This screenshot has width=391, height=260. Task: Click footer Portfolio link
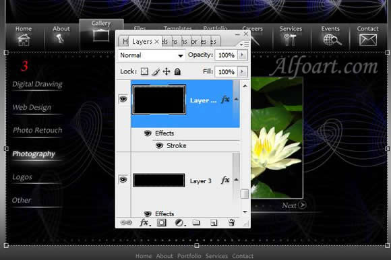point(189,256)
